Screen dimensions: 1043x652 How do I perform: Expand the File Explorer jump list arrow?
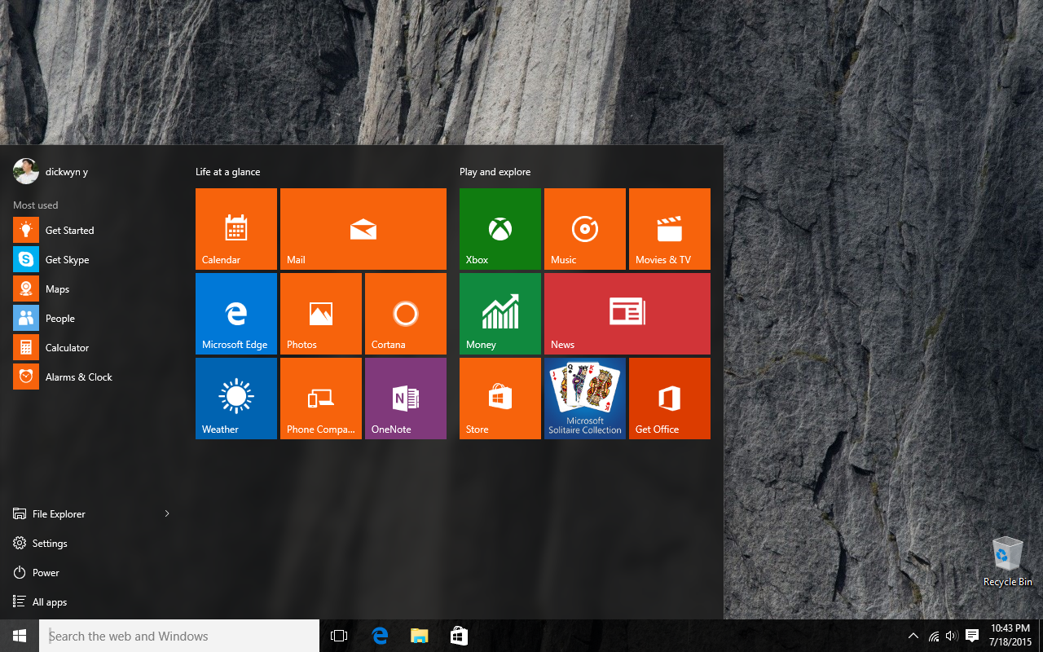tap(167, 514)
